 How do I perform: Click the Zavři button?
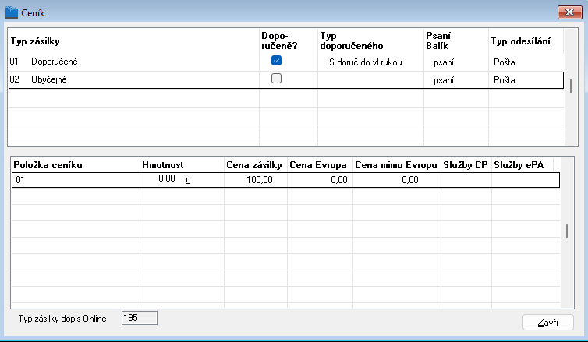[548, 323]
